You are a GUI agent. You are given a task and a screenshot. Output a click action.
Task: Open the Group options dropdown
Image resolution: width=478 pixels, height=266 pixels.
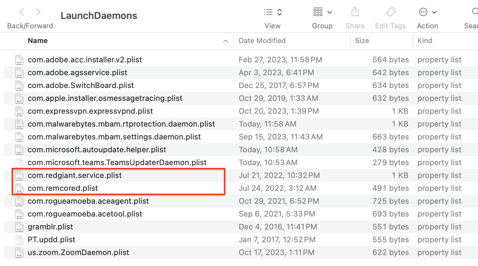322,12
